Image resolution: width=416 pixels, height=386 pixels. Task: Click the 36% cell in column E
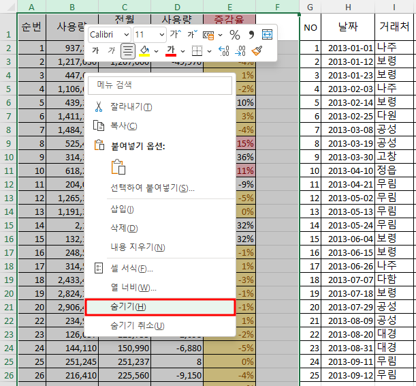245,157
